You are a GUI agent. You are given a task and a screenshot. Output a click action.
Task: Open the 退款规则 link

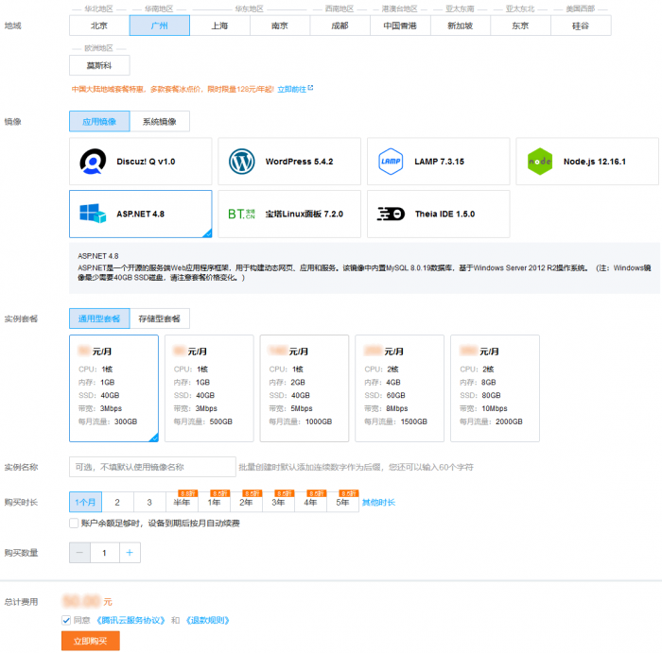(x=207, y=620)
